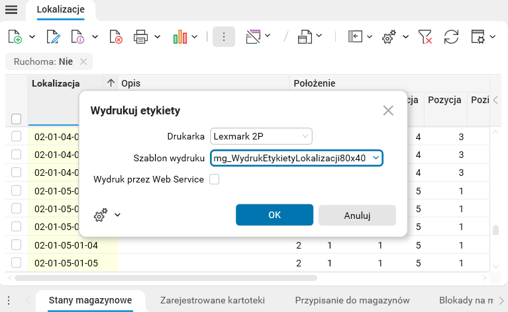508x312 pixels.
Task: Open the Drukarka dropdown
Action: [x=261, y=136]
